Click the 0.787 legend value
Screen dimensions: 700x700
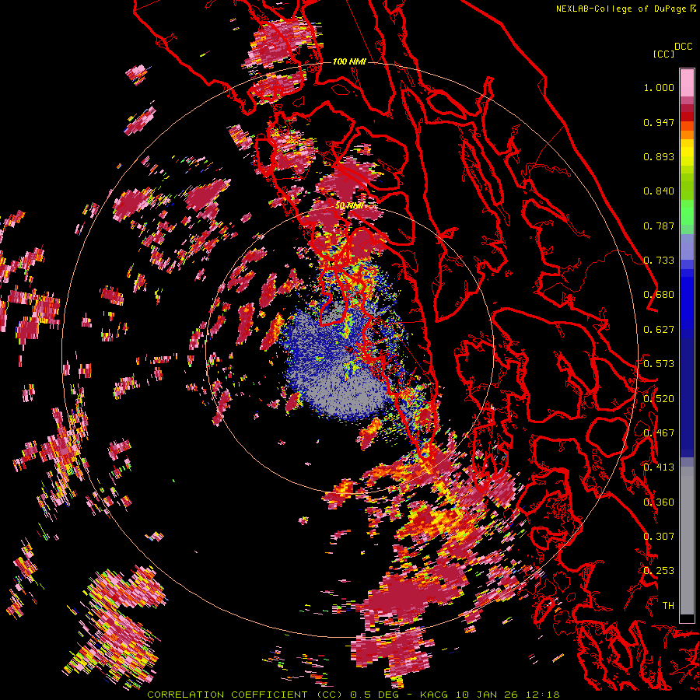coord(659,226)
